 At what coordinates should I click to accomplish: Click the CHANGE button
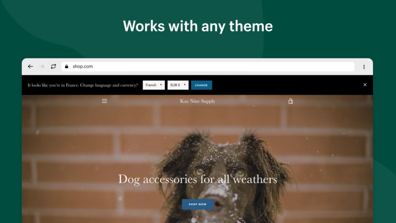[x=201, y=85]
